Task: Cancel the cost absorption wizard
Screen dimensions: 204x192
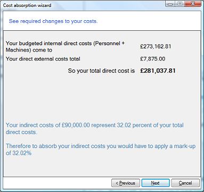Action: [185, 183]
